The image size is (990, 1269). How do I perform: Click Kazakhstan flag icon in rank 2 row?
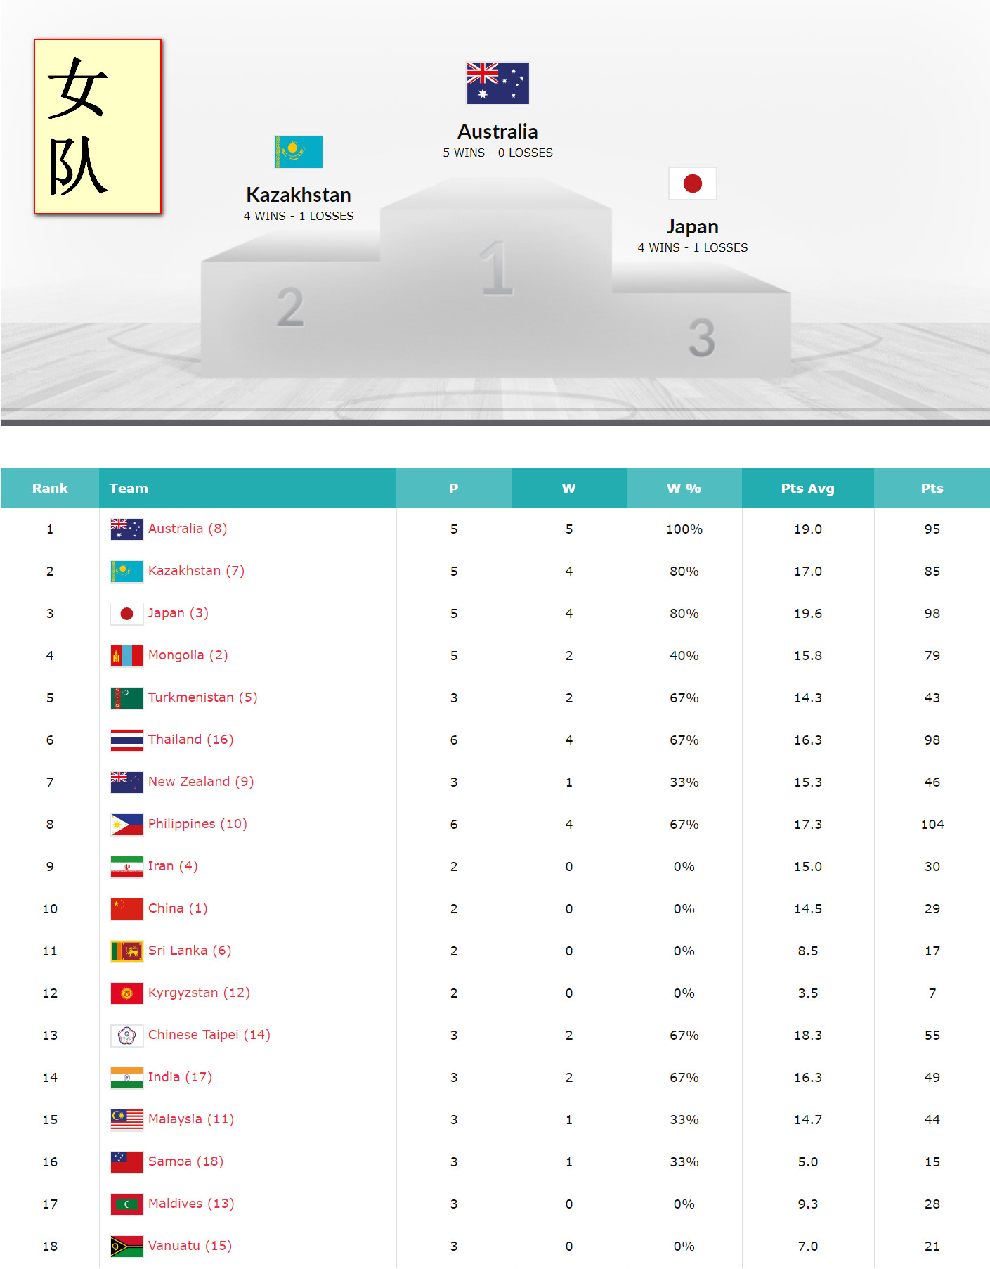pyautogui.click(x=126, y=571)
